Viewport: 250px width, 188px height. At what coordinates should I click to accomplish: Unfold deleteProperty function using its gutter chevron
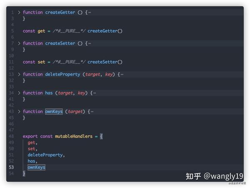coord(19,74)
